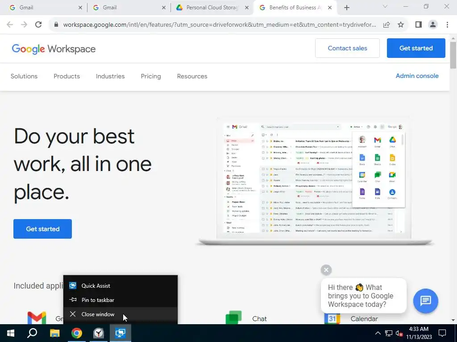457x342 pixels.
Task: Click the laptop Gmail preview image
Action: [315, 181]
